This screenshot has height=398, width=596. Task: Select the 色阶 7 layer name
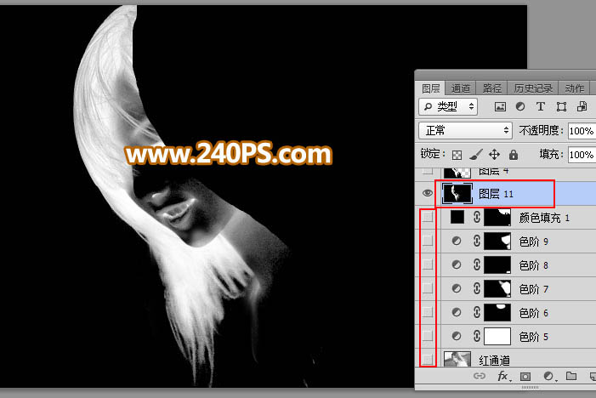coord(534,289)
